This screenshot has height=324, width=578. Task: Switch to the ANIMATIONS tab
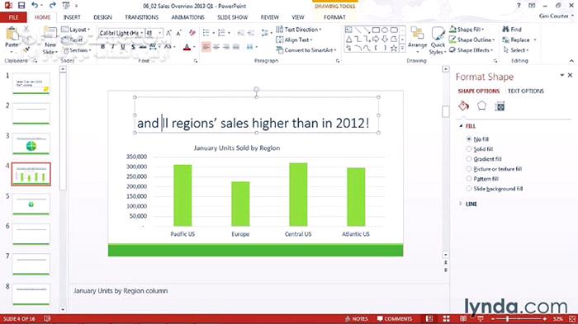[x=187, y=17]
